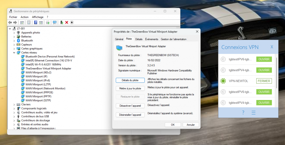
Task: Open the Affichage menu
Action: 38,17
